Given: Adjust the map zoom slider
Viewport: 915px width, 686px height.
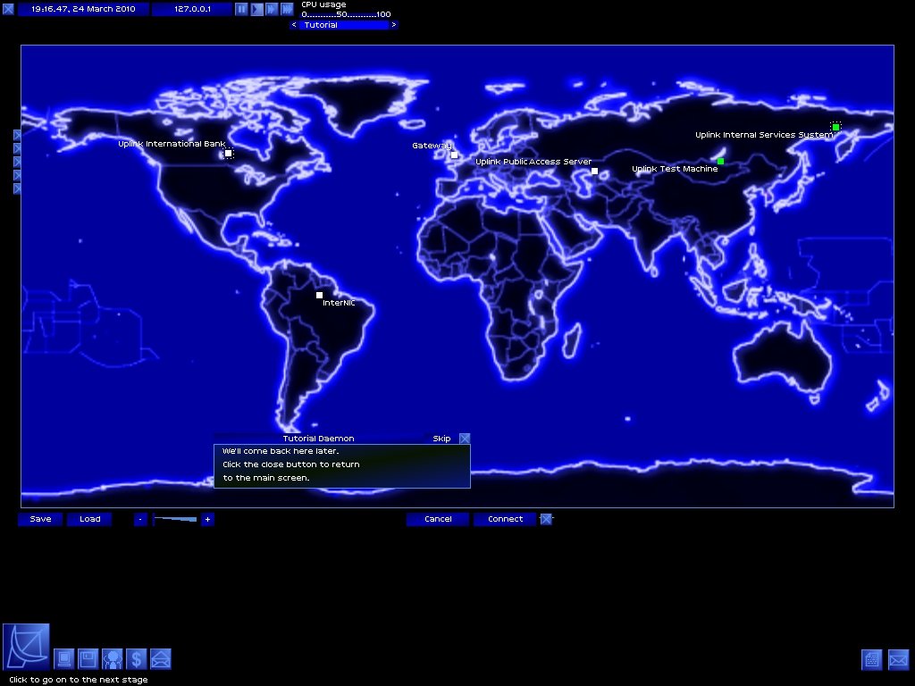Looking at the screenshot, I should 174,519.
